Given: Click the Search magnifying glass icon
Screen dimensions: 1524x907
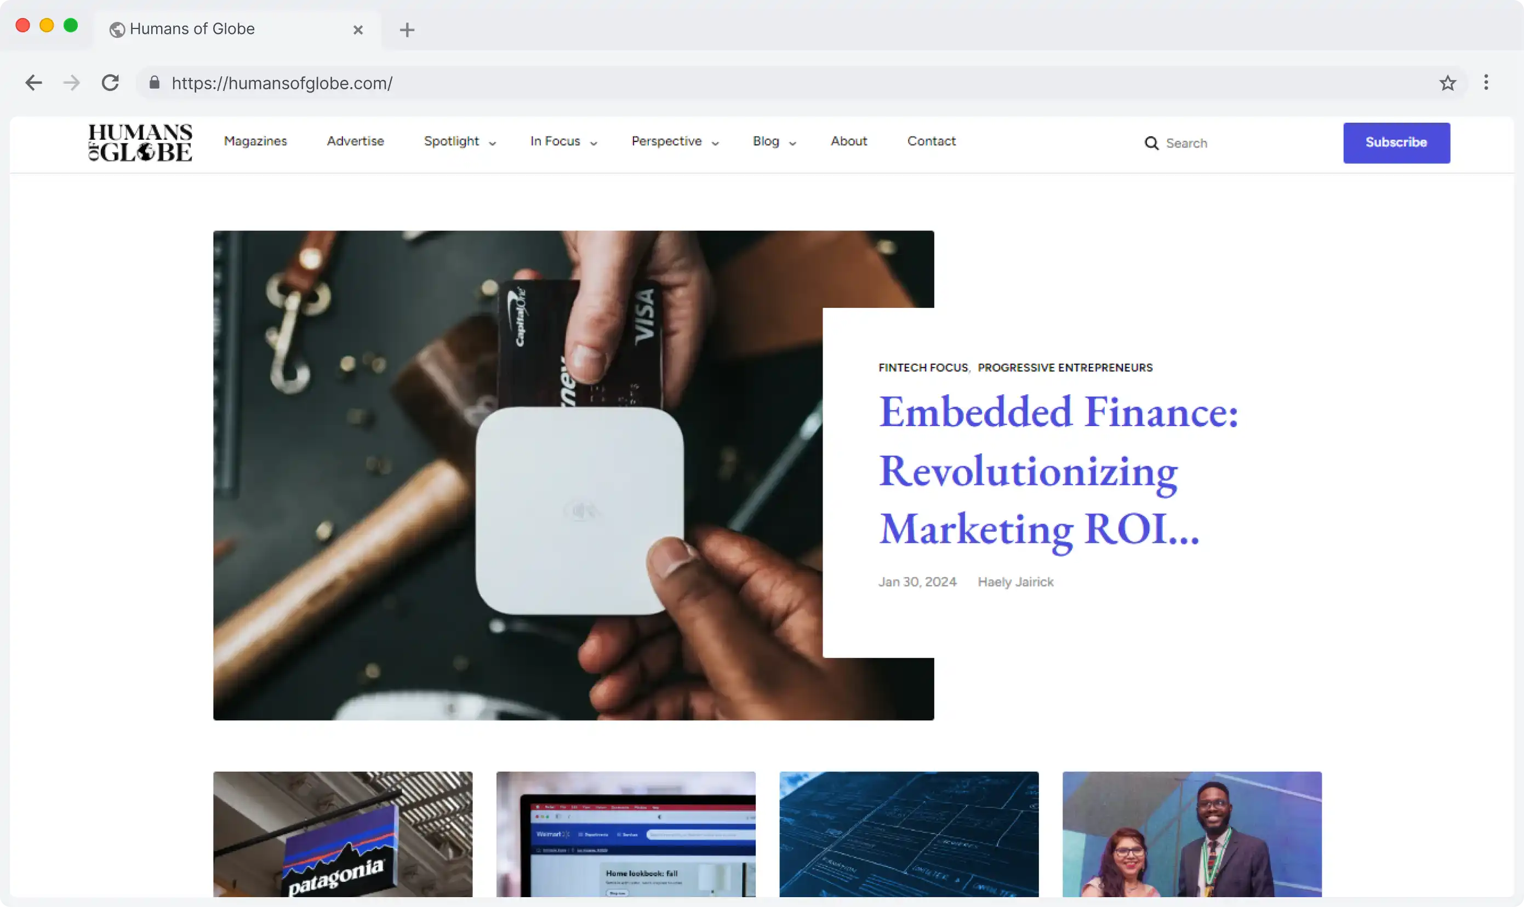Looking at the screenshot, I should click(x=1151, y=142).
